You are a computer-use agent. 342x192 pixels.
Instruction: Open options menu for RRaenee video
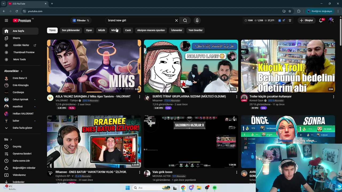click(139, 173)
